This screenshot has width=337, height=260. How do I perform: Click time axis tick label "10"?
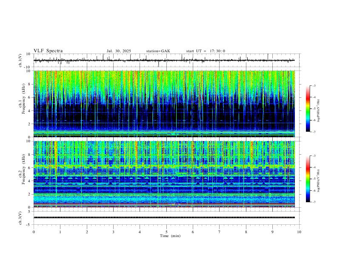[x=299, y=232]
